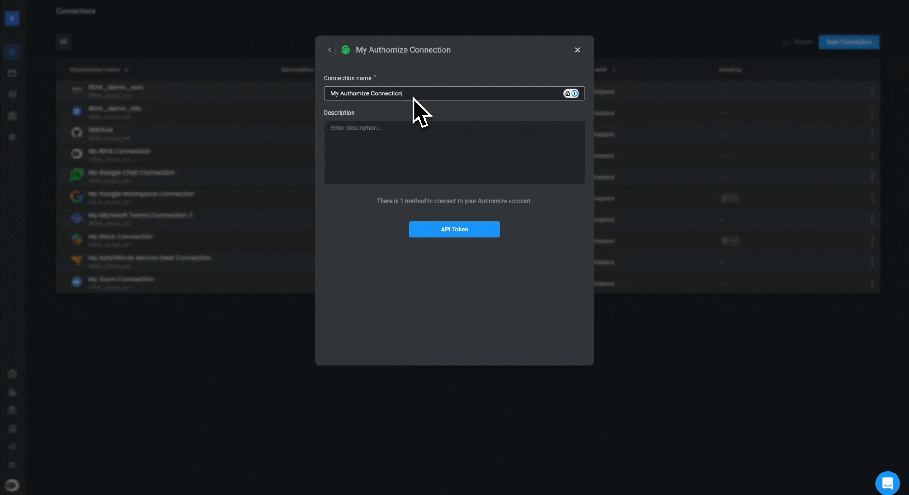Click the Google Chat connection icon

coord(77,175)
